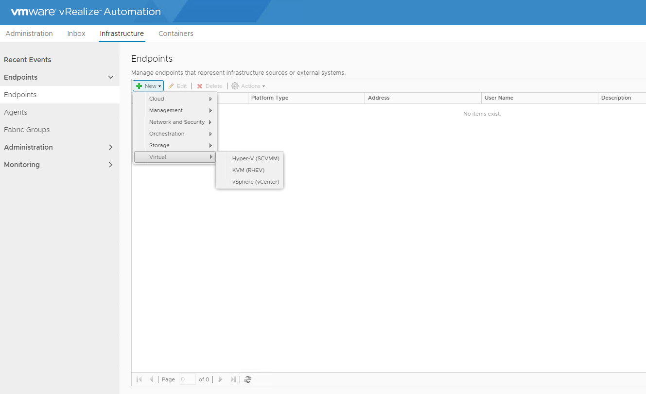Click the next page arrow icon

[x=221, y=379]
